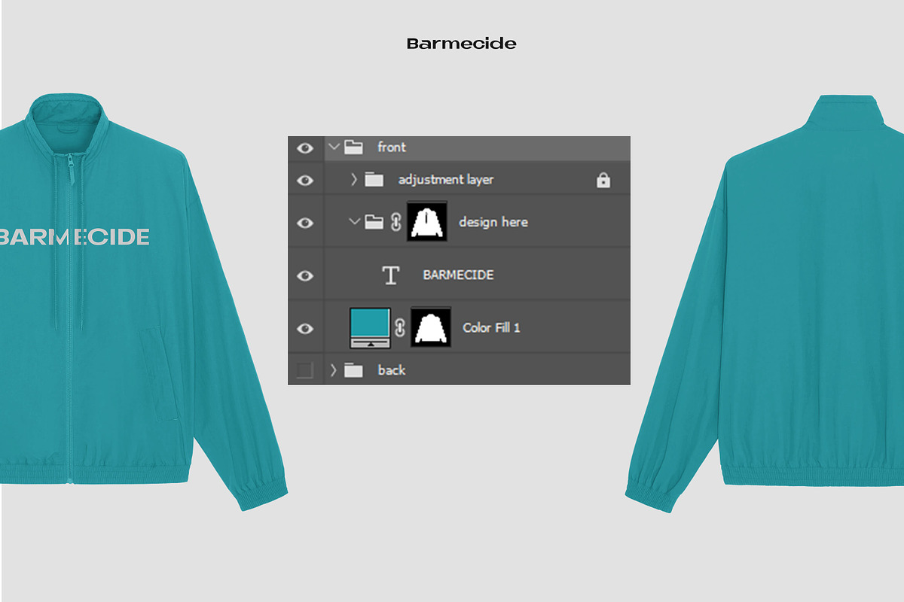Select the 'back' layer name

tap(392, 370)
